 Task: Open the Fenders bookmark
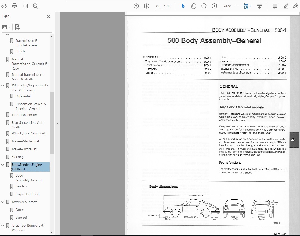(21, 186)
